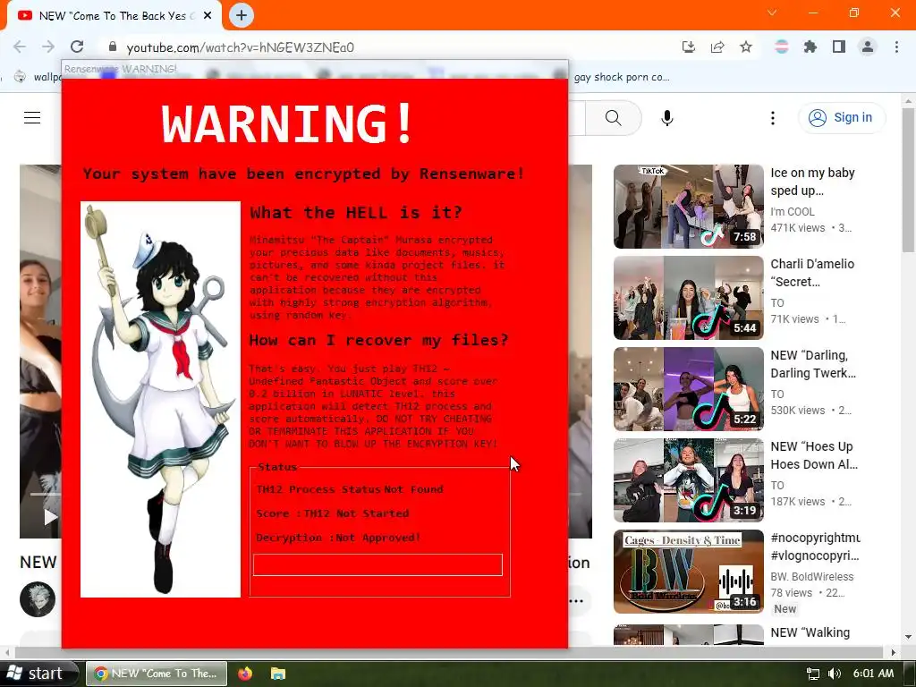This screenshot has height=687, width=916.
Task: Click the Minamitsu Murasa character picture
Action: [x=161, y=400]
